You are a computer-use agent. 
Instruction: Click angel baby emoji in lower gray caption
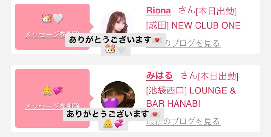click(108, 124)
